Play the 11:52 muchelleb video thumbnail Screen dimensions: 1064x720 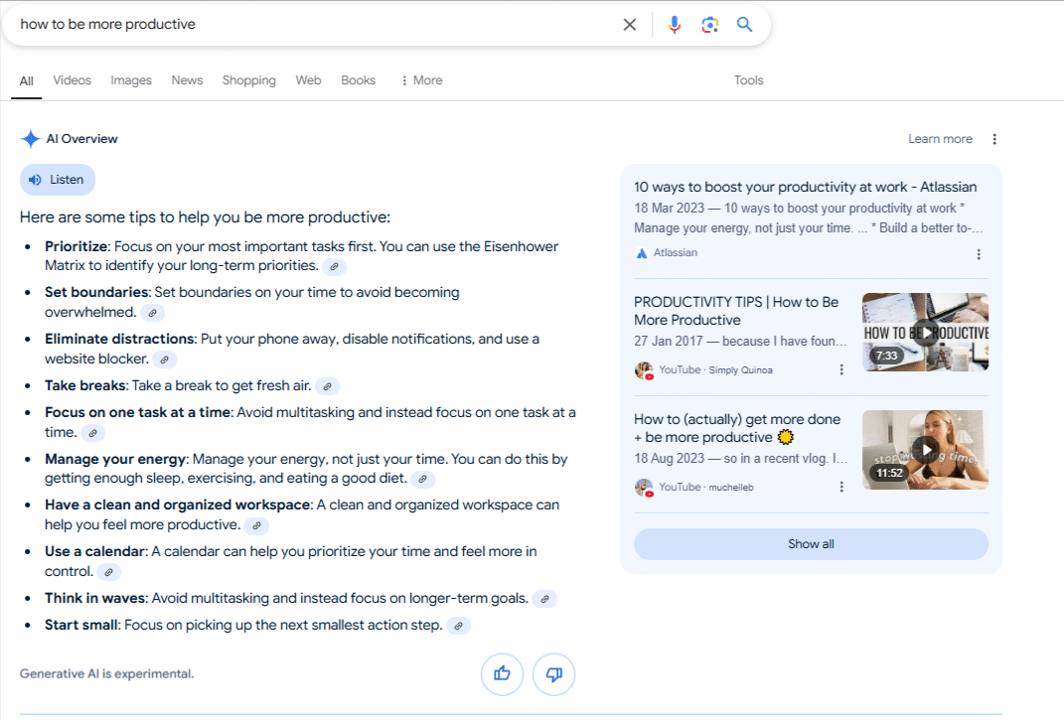pos(925,450)
